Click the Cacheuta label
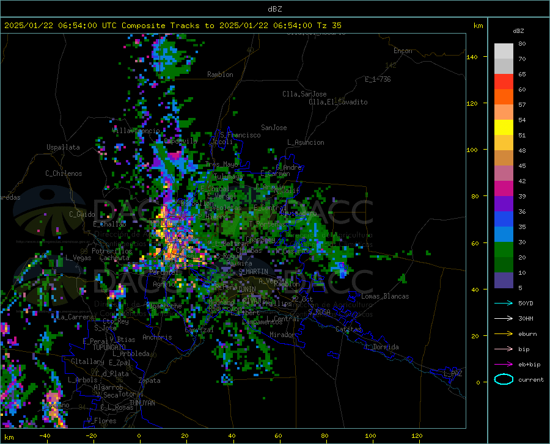 point(114,258)
